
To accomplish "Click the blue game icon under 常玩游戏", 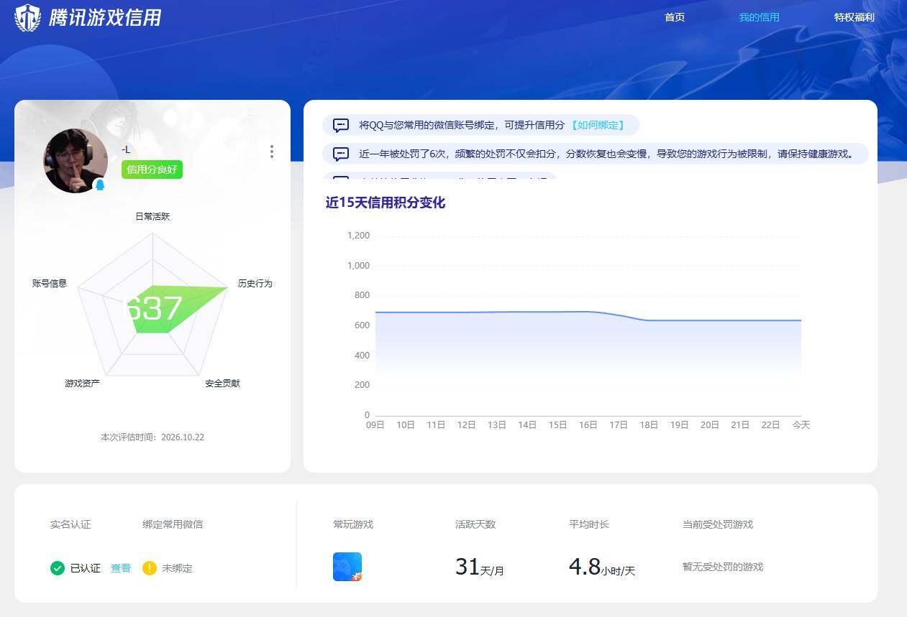I will 347,567.
